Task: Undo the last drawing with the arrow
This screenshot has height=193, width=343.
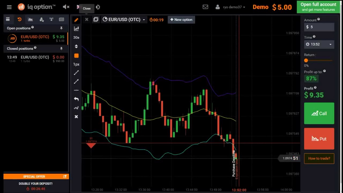Action: (x=76, y=99)
